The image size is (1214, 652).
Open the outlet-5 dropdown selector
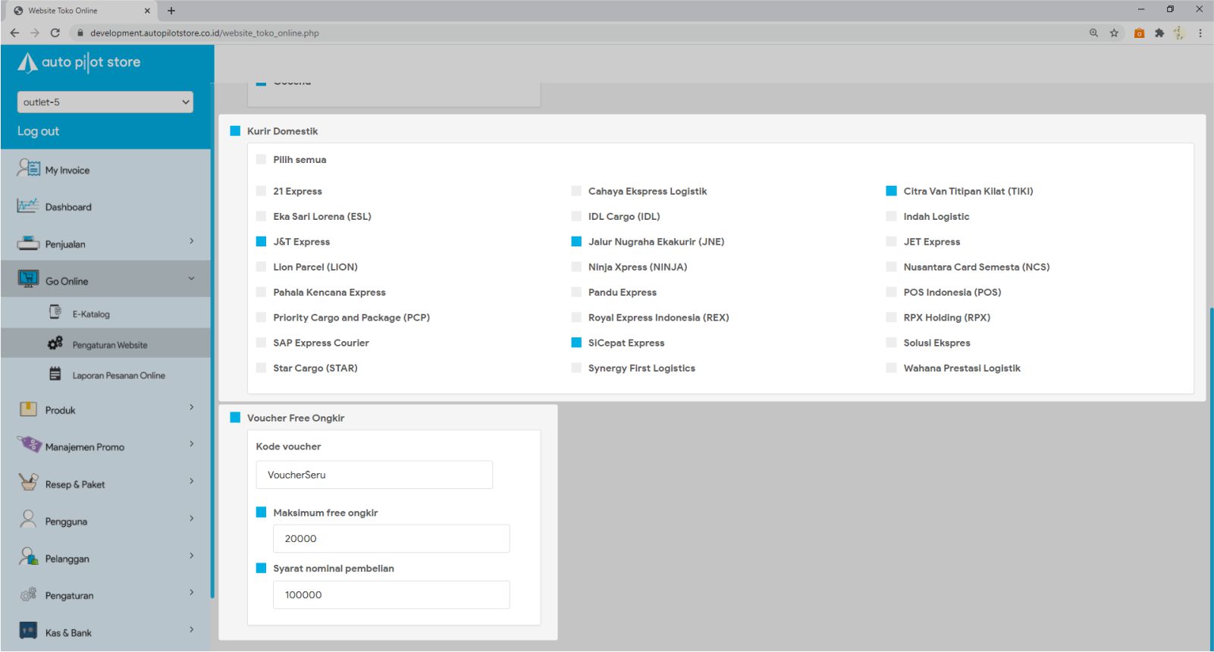pyautogui.click(x=105, y=102)
